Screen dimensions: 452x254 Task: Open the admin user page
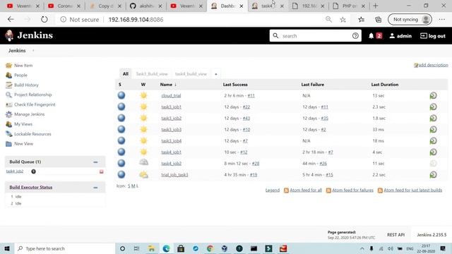400,36
